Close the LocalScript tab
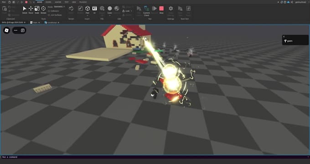The height and width of the screenshot is (164, 310). pos(58,23)
